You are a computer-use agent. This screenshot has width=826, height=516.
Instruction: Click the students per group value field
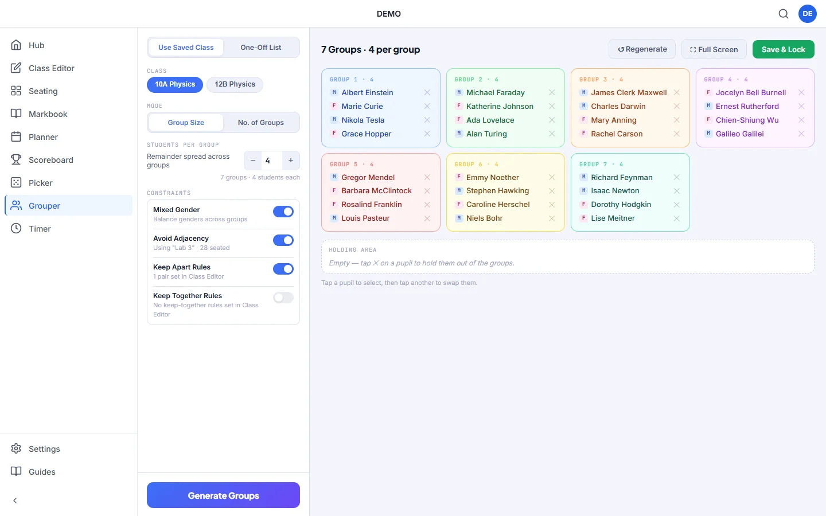272,161
